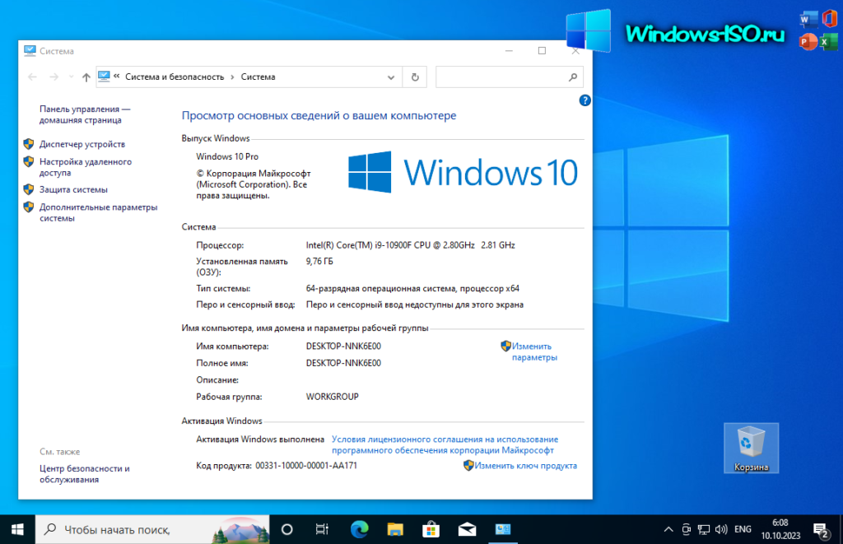Maximize the System window
The height and width of the screenshot is (544, 843).
[x=542, y=50]
